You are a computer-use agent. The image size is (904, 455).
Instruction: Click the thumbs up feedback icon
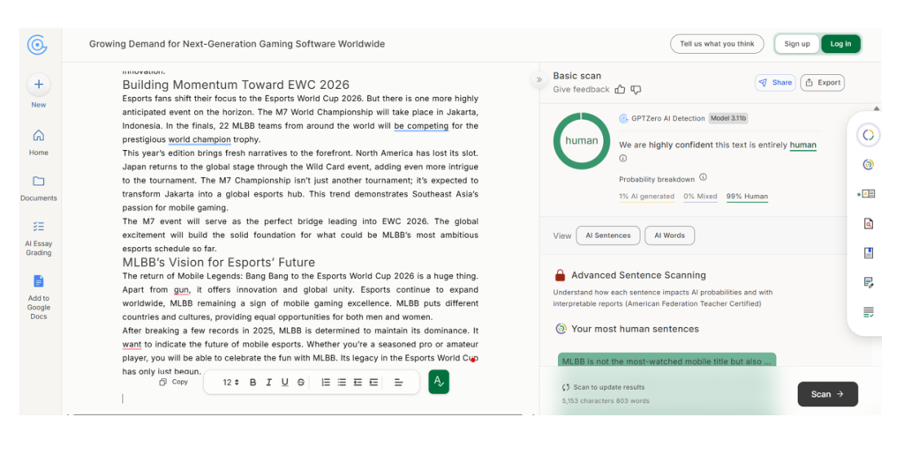pos(620,89)
